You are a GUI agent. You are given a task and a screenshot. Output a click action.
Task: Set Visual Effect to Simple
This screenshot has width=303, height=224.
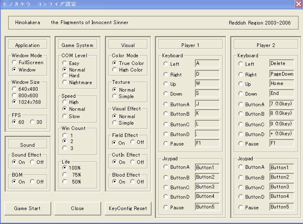(x=115, y=123)
